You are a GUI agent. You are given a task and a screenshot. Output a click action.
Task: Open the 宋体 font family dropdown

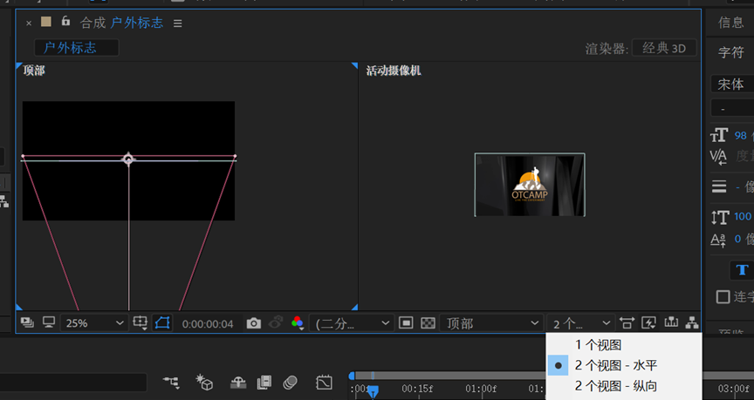click(732, 84)
